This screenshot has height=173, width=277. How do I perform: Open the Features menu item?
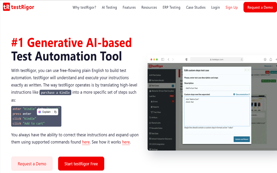(129, 7)
